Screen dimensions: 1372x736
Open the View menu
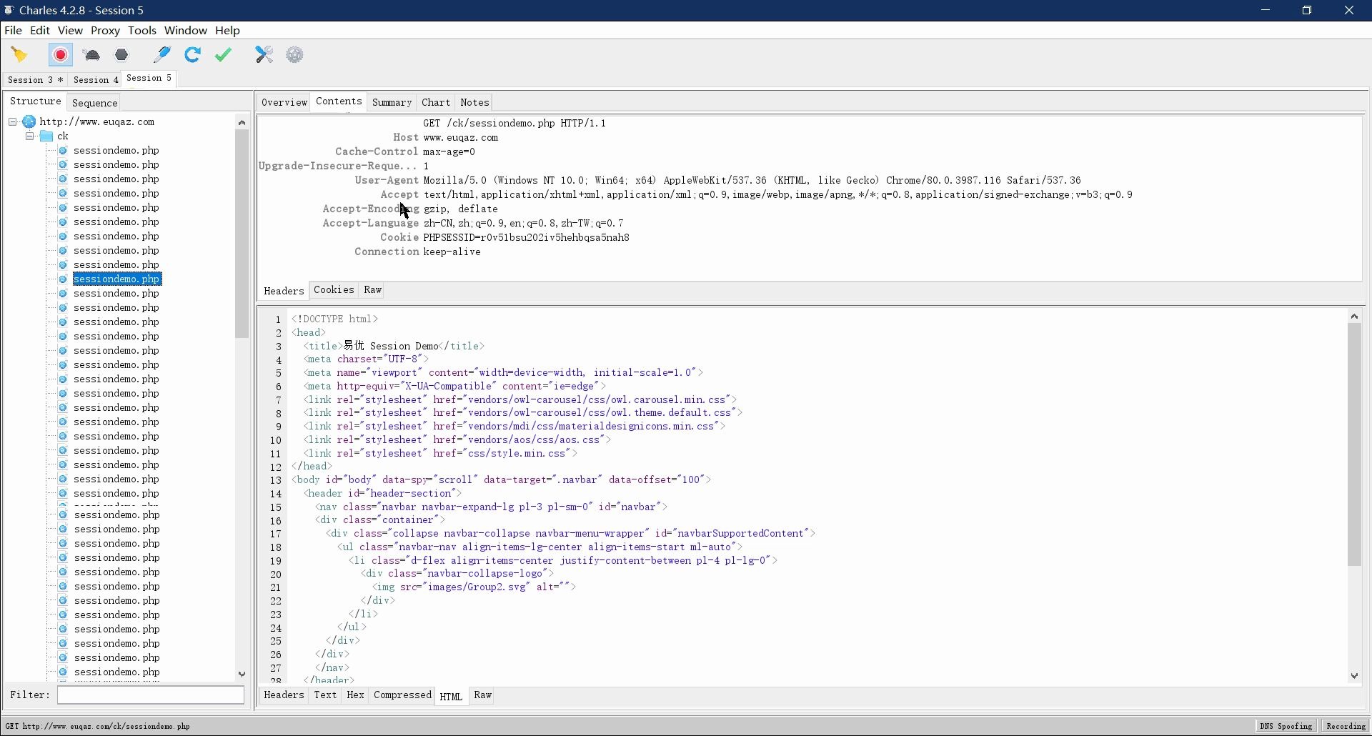click(x=70, y=30)
